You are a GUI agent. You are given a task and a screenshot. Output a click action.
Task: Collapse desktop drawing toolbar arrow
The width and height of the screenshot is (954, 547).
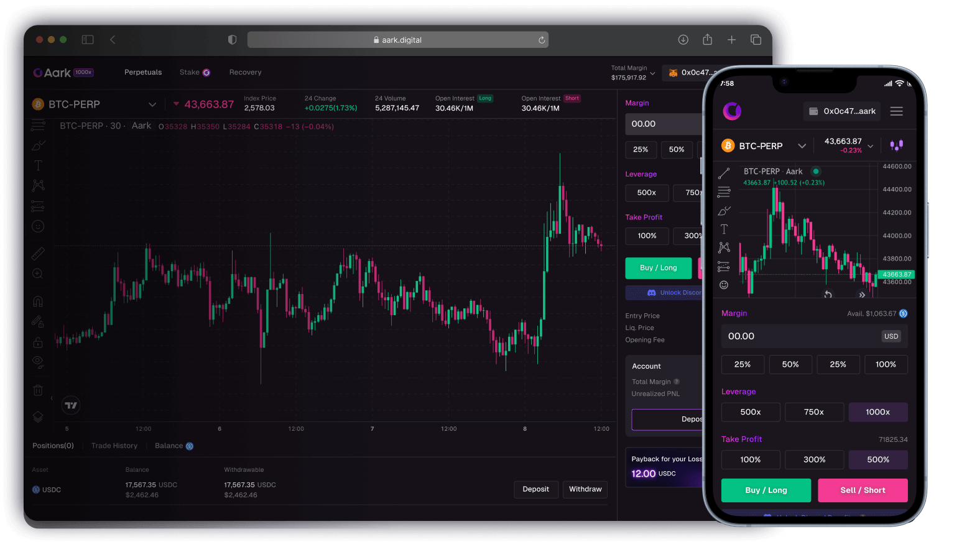[52, 398]
